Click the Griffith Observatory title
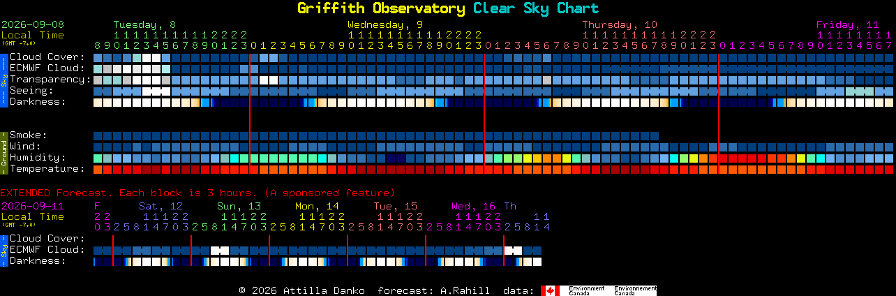Screen dimensions: 896x296 click(x=381, y=8)
